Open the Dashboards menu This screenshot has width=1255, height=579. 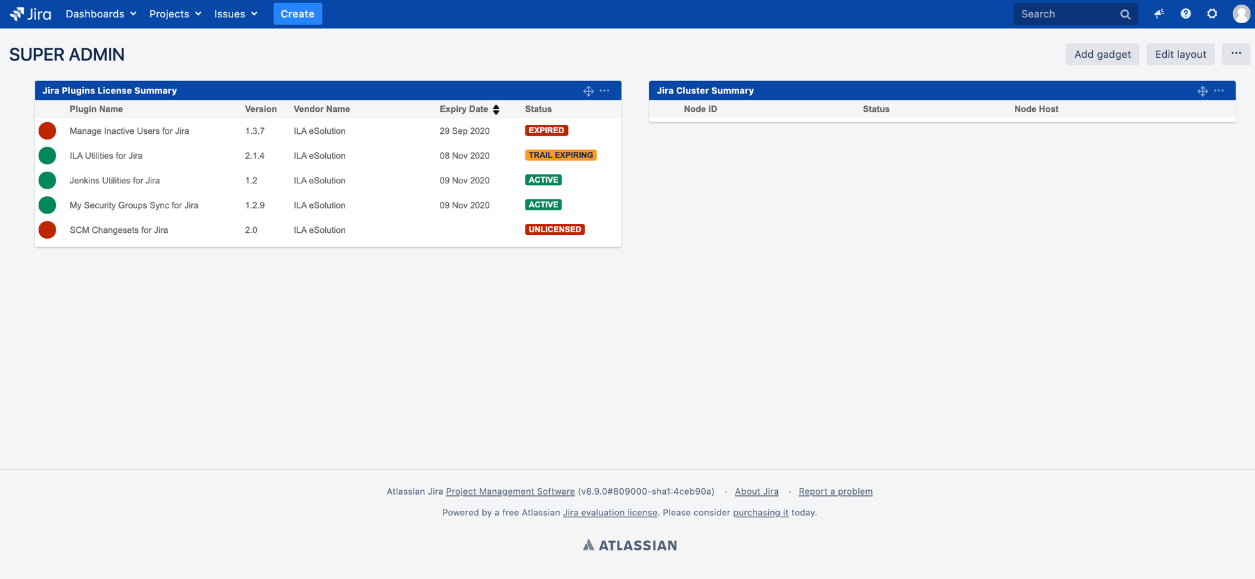pyautogui.click(x=101, y=14)
